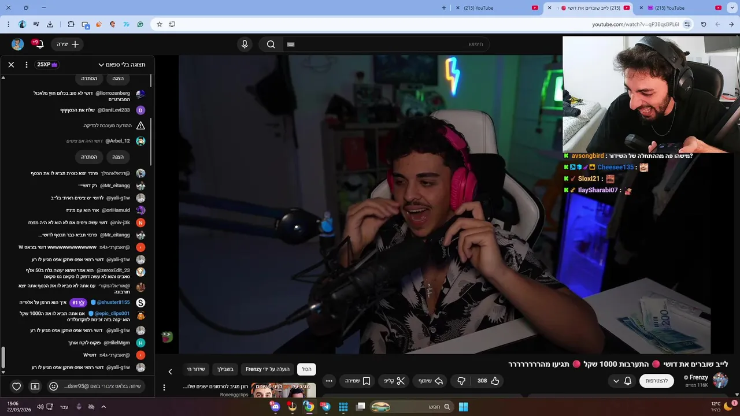Click the Super Chat dollar icon

35,387
